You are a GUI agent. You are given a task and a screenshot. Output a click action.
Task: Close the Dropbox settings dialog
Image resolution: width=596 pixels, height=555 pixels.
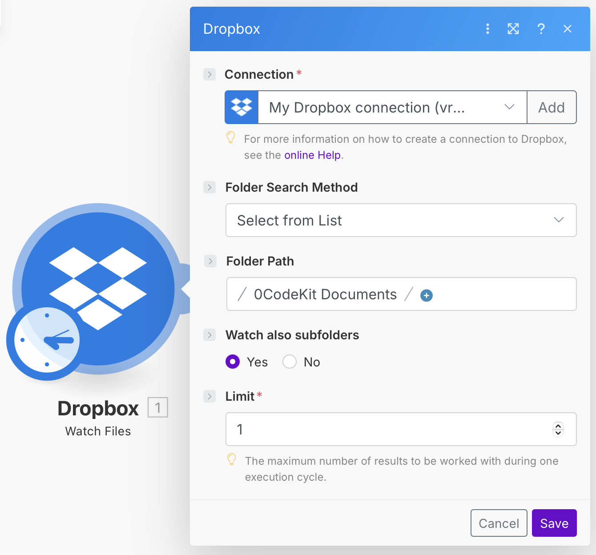[x=568, y=29]
